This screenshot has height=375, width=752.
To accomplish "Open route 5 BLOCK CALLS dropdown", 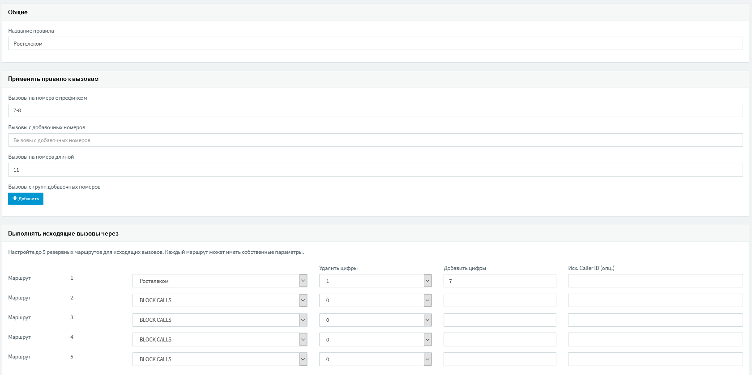I will coord(220,359).
